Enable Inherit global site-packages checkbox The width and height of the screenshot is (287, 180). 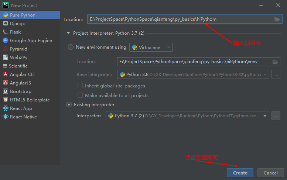click(x=80, y=86)
